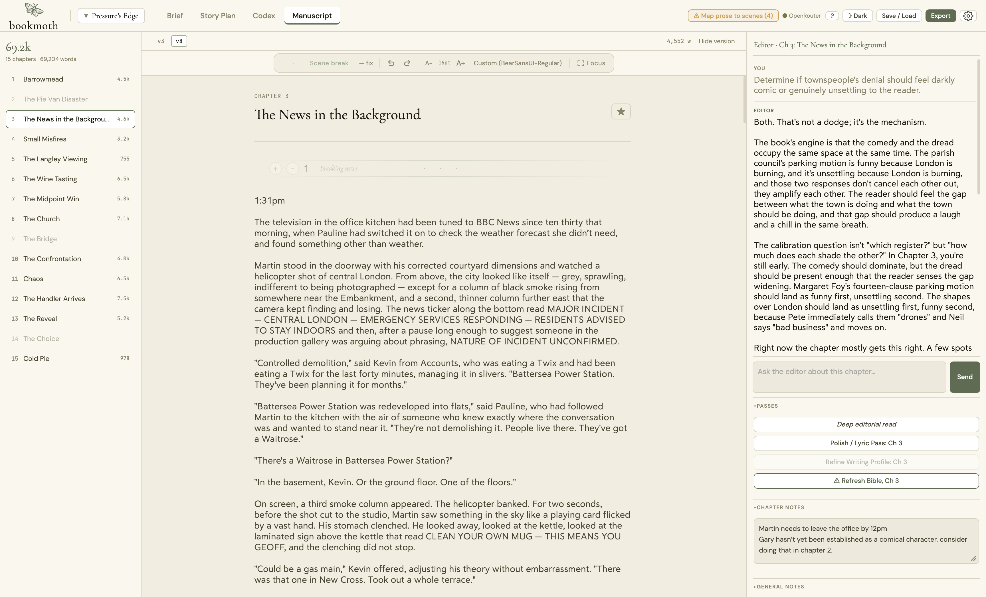Open chapter 15 Cold Pie
Viewport: 986px width, 597px height.
[x=70, y=359]
